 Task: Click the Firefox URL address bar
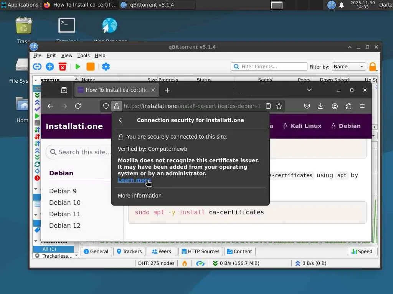[192, 106]
